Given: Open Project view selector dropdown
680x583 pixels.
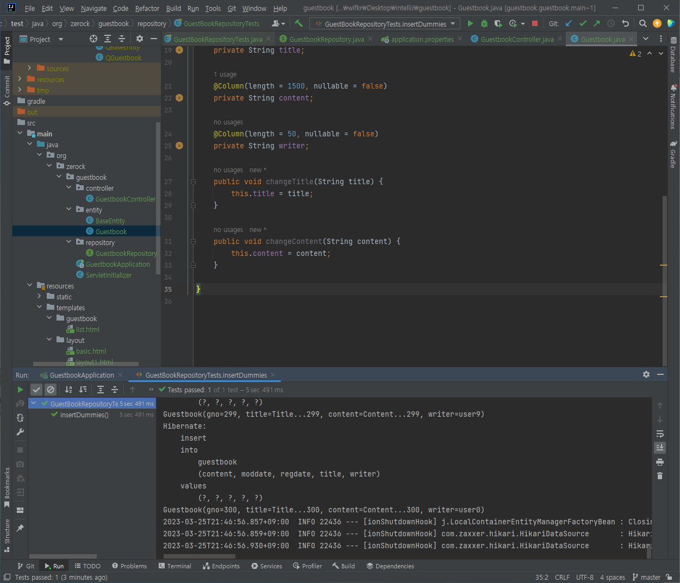Looking at the screenshot, I should [41, 39].
